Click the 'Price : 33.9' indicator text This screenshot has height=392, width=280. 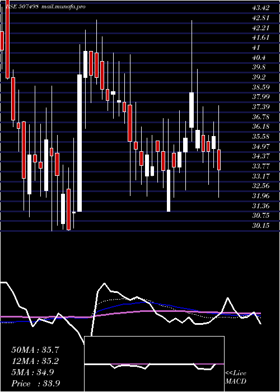click(36, 384)
